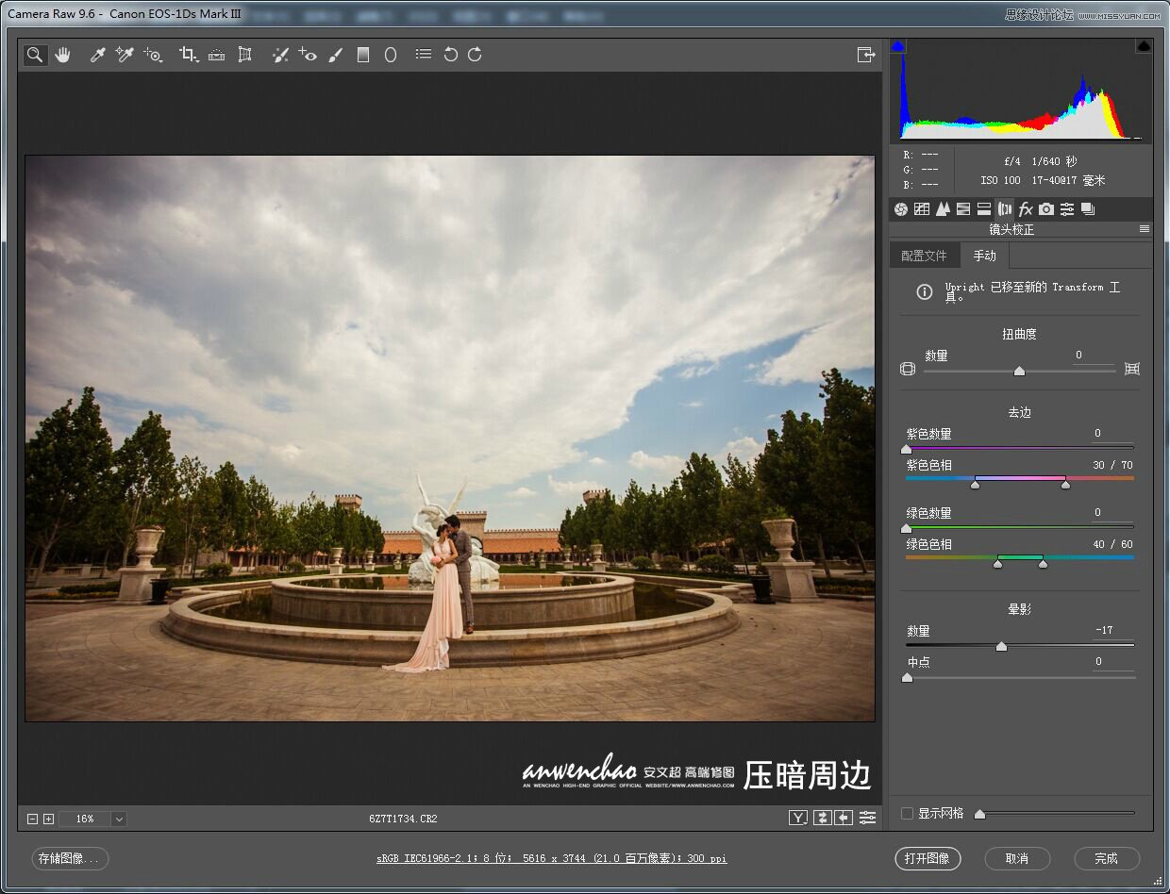Viewport: 1170px width, 894px height.
Task: Select the White Balance eyedropper tool
Action: coord(97,55)
